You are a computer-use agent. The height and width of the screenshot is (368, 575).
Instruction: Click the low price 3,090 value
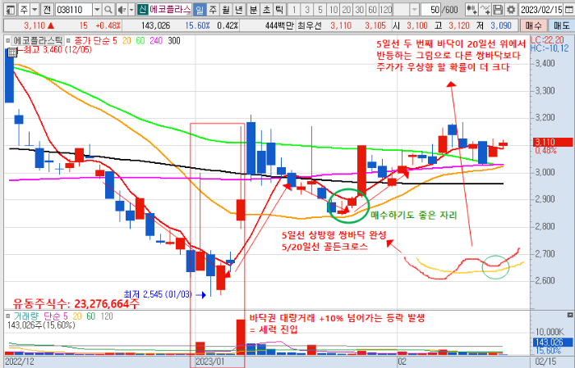coord(501,25)
